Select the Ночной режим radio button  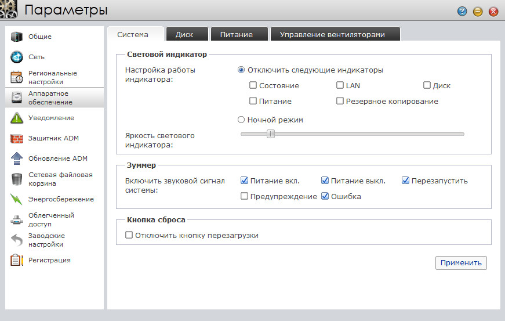pos(242,120)
